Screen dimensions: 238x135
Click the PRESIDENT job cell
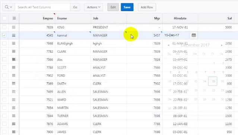108,27
